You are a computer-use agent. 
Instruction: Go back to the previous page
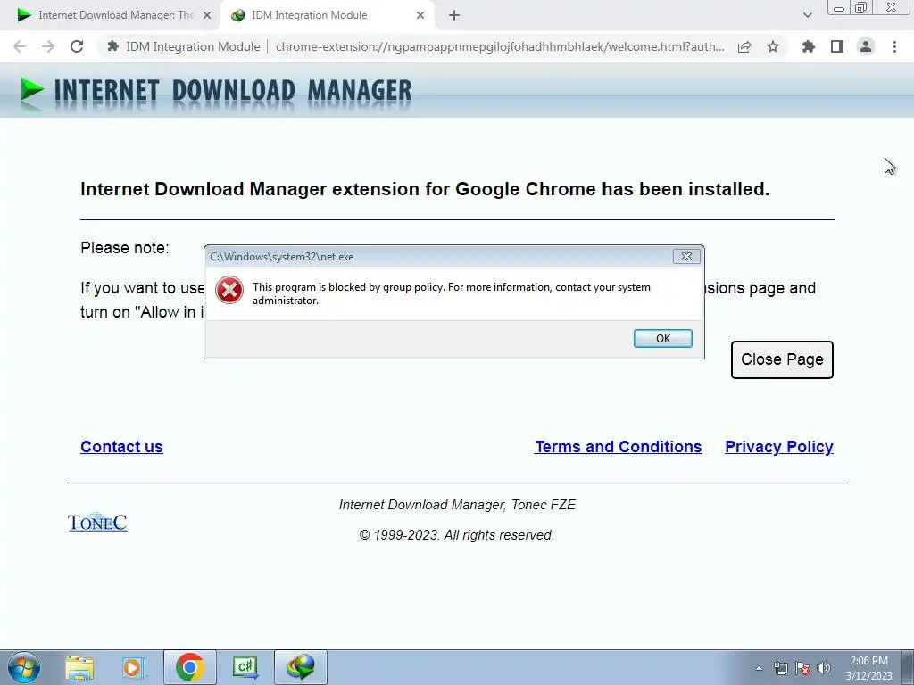pyautogui.click(x=20, y=46)
